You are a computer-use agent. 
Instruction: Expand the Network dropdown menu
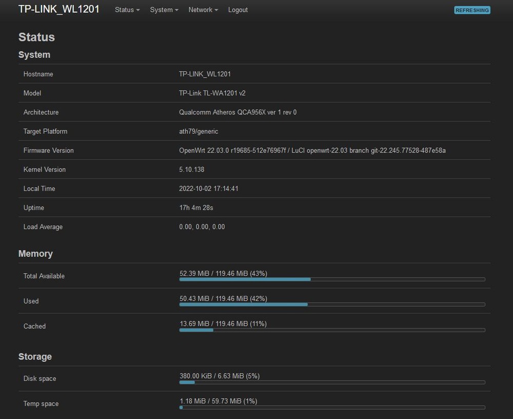coord(203,10)
